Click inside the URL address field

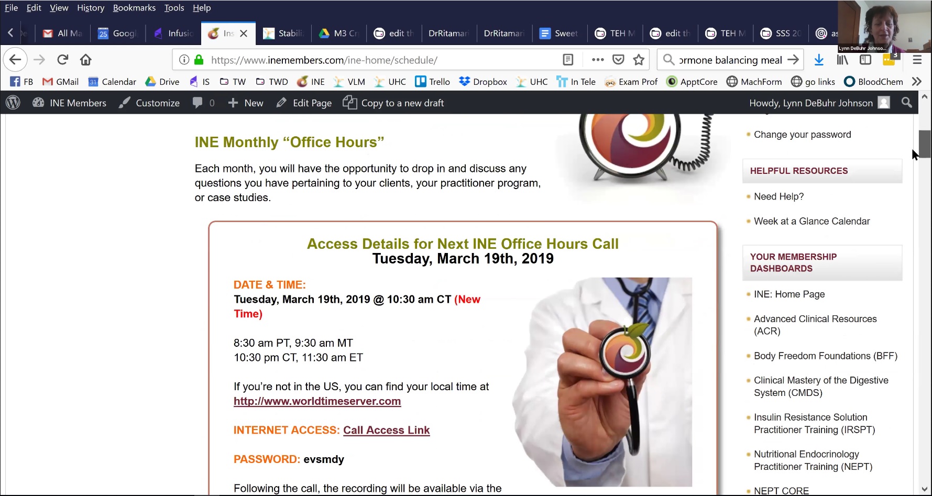click(382, 60)
